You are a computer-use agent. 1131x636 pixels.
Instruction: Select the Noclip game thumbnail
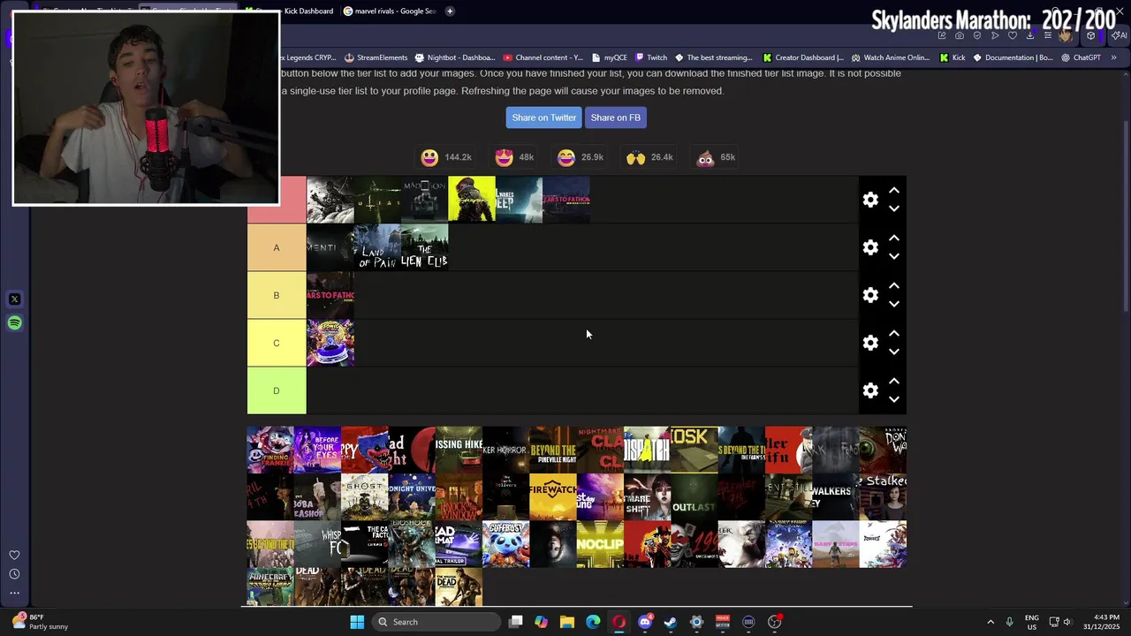click(x=600, y=544)
